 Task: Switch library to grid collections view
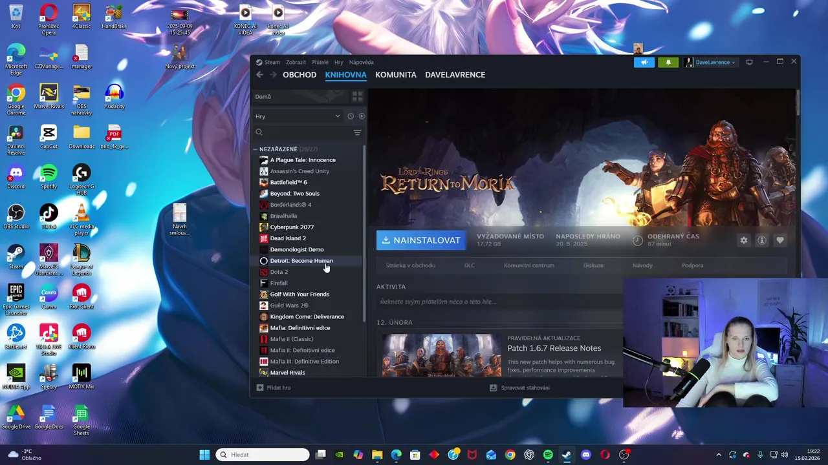[357, 97]
